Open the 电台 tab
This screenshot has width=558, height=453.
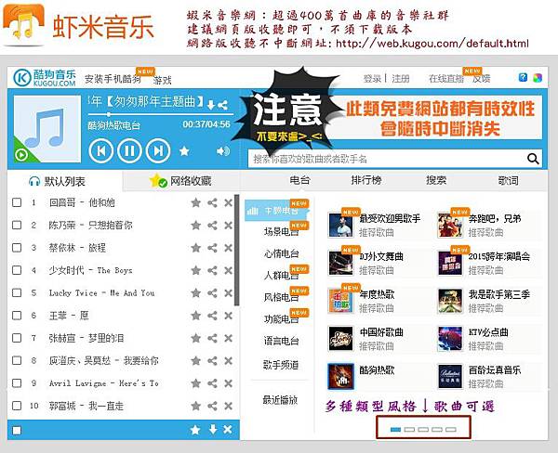tap(299, 180)
